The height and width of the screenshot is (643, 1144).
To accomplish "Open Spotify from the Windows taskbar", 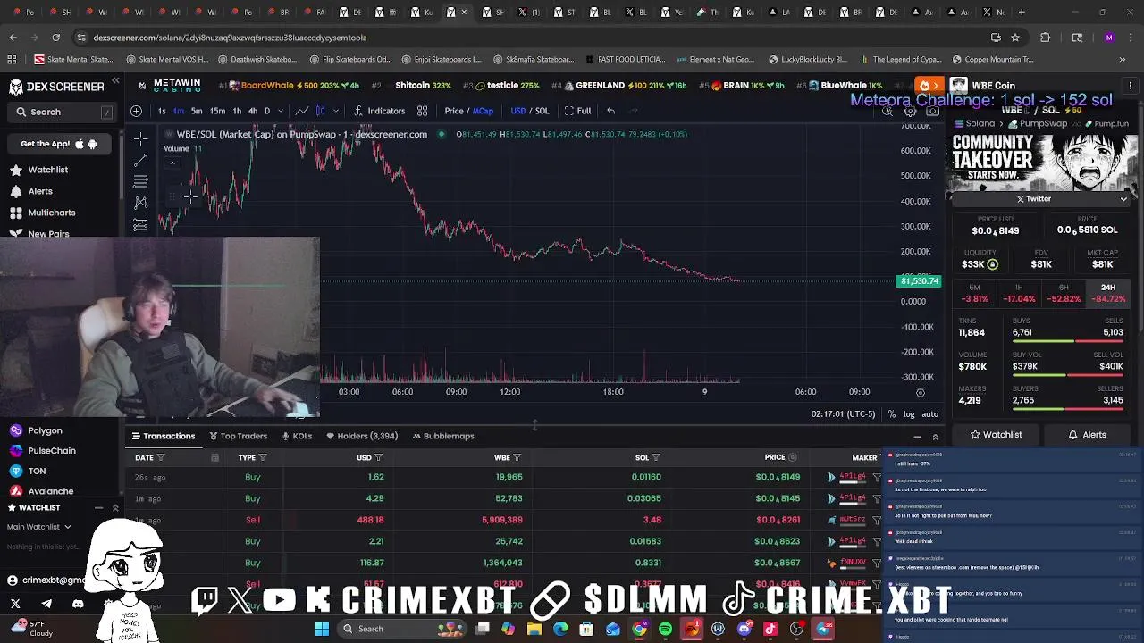I will [x=665, y=629].
